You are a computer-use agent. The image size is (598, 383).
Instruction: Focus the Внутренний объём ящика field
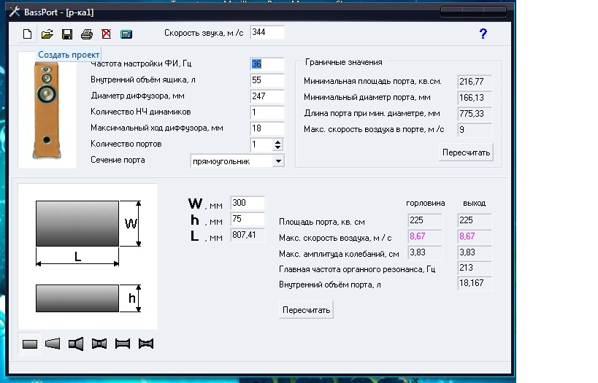(x=267, y=80)
